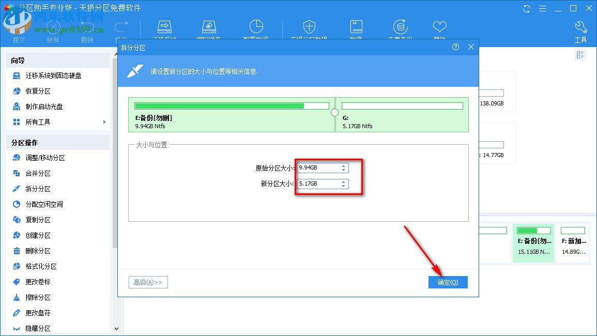
Task: Open the hamburger menu in title bar
Action: pos(542,8)
